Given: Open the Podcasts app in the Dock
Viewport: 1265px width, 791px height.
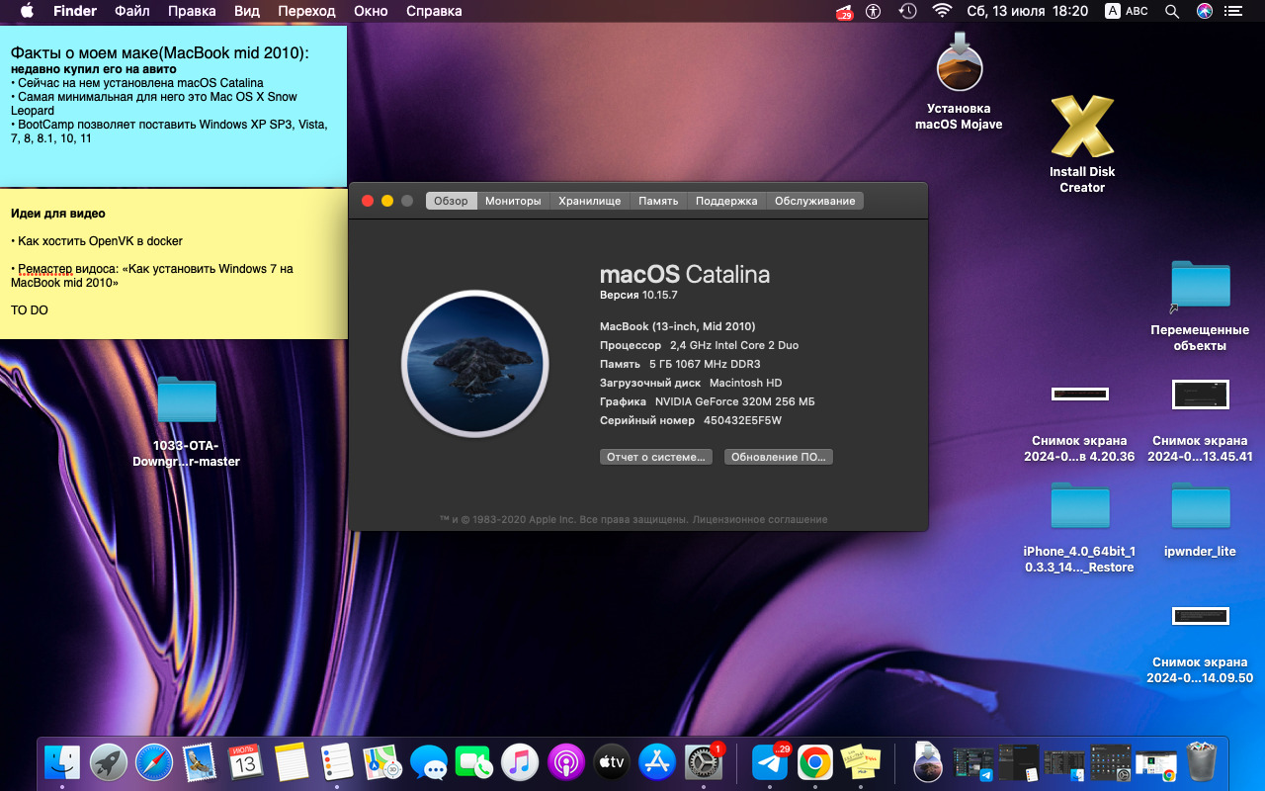Looking at the screenshot, I should [x=566, y=762].
